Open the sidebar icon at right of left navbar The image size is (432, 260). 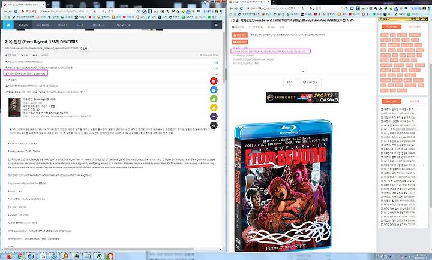pyautogui.click(x=216, y=25)
